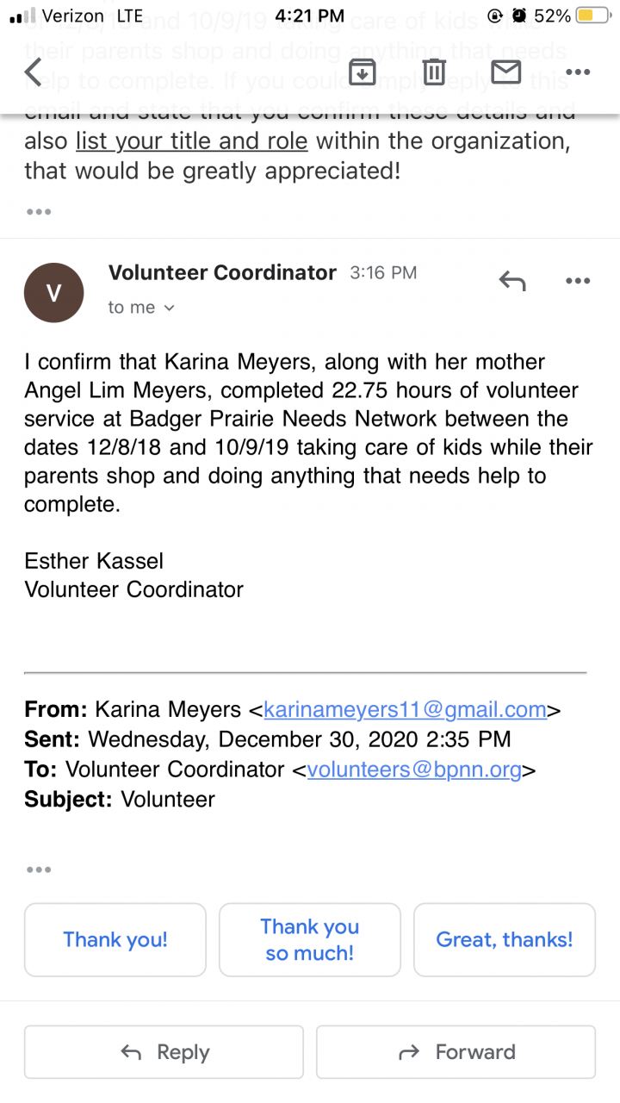Open karinameyers11@gmail.com link
The image size is (620, 1103).
click(x=405, y=710)
